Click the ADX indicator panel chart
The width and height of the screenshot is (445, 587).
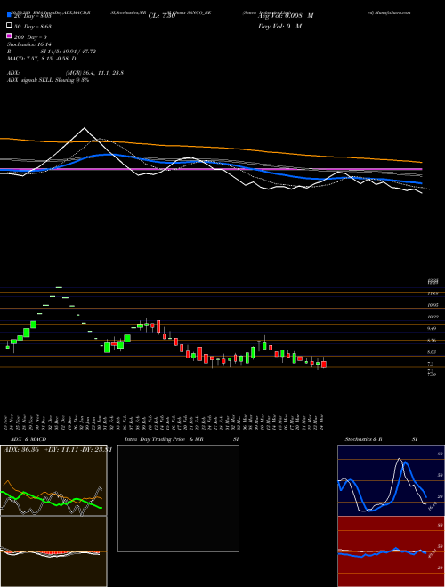pyautogui.click(x=53, y=480)
